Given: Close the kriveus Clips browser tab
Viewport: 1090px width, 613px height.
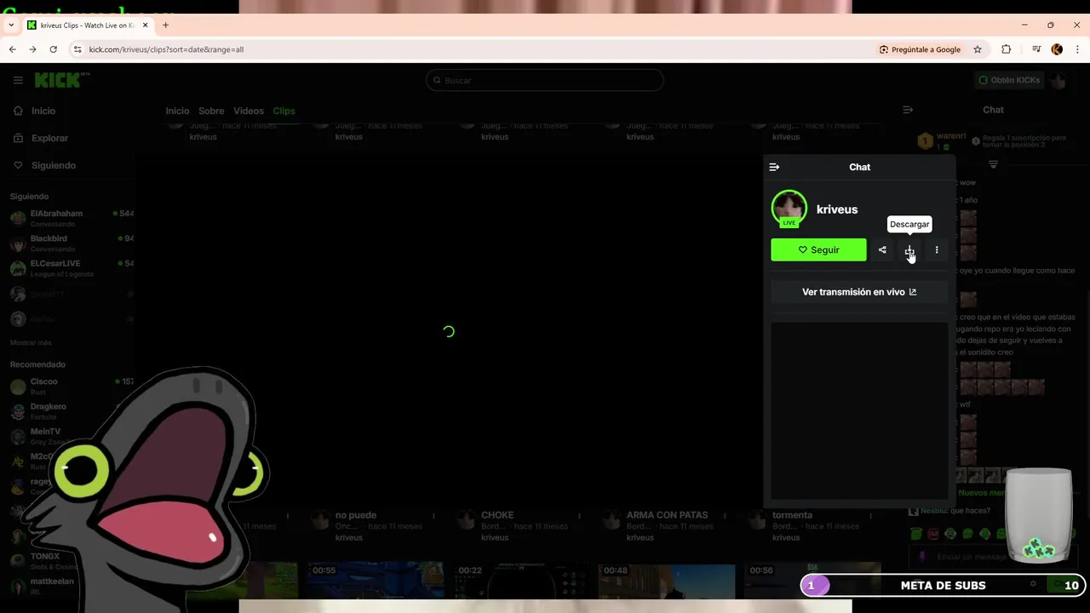Looking at the screenshot, I should tap(145, 25).
